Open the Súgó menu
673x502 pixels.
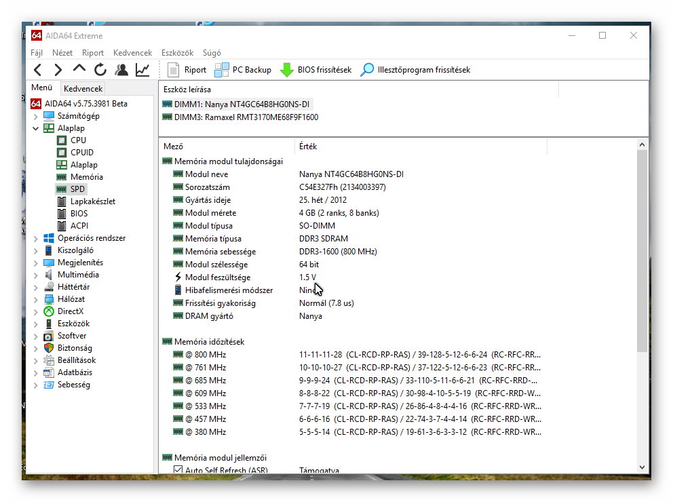(212, 53)
